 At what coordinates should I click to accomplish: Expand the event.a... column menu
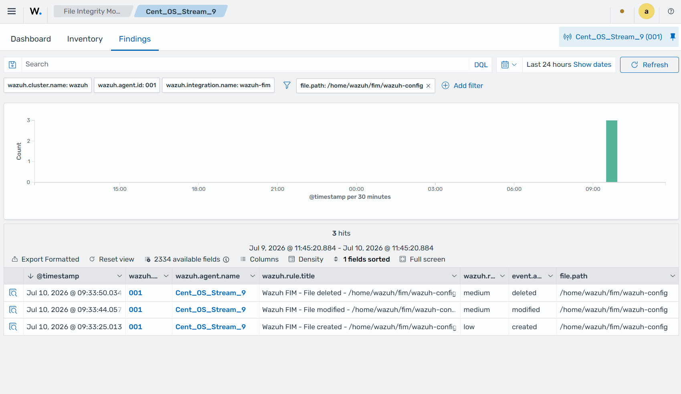(x=550, y=276)
